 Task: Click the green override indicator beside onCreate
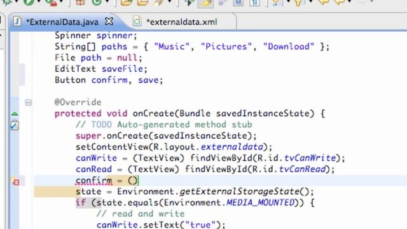(x=15, y=114)
